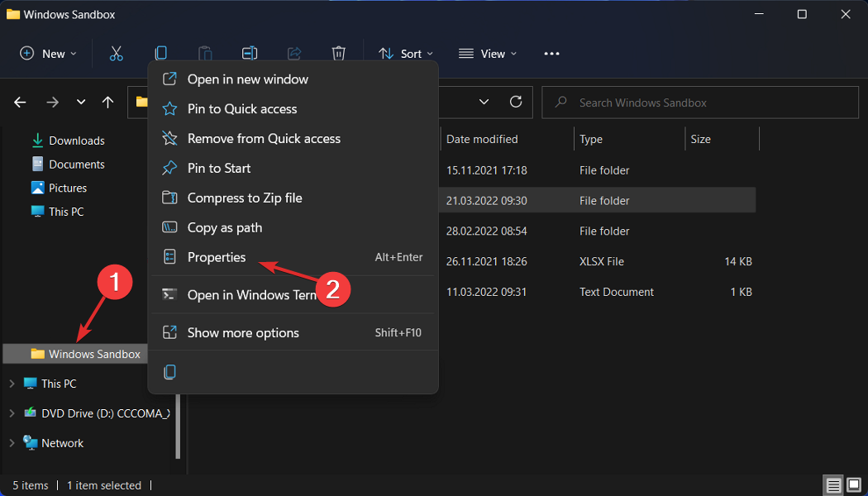Share the selected folder via Share icon
Image resolution: width=868 pixels, height=496 pixels.
tap(294, 53)
